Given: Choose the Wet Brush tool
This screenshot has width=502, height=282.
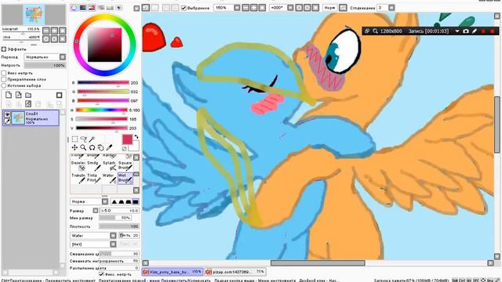Looking at the screenshot, I should (x=125, y=178).
